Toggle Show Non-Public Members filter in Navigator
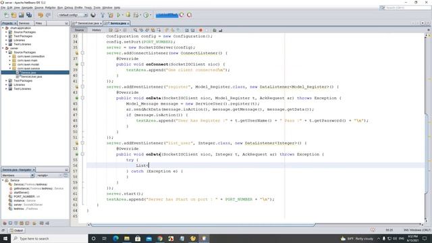 [x=22, y=223]
